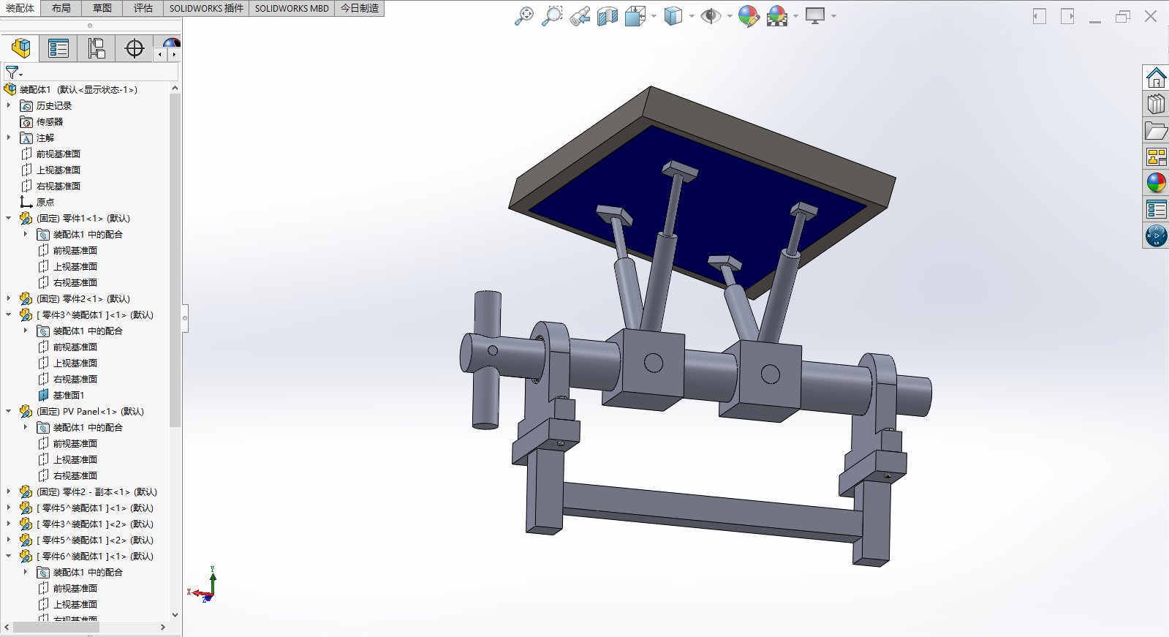The height and width of the screenshot is (637, 1169).
Task: Expand the 零件5^装配体1<1> node
Action: tap(9, 508)
